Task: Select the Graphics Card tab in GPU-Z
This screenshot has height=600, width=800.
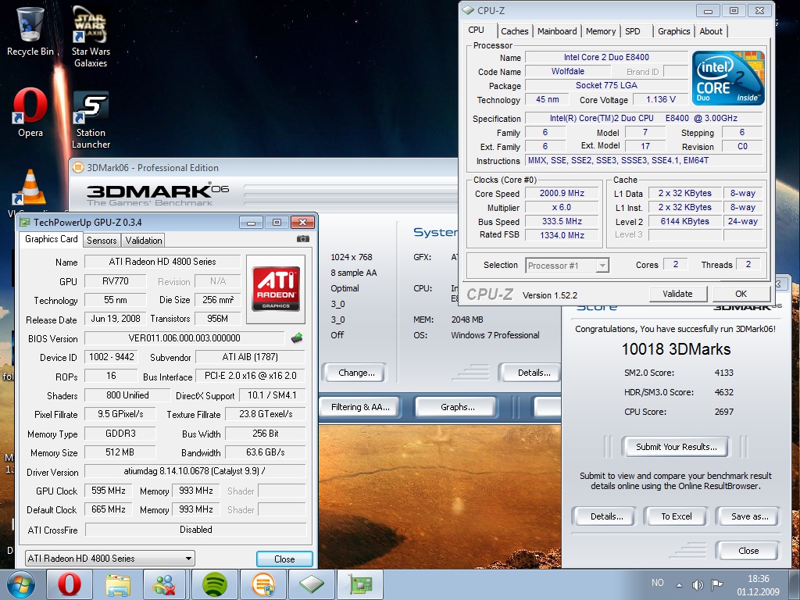Action: point(51,239)
